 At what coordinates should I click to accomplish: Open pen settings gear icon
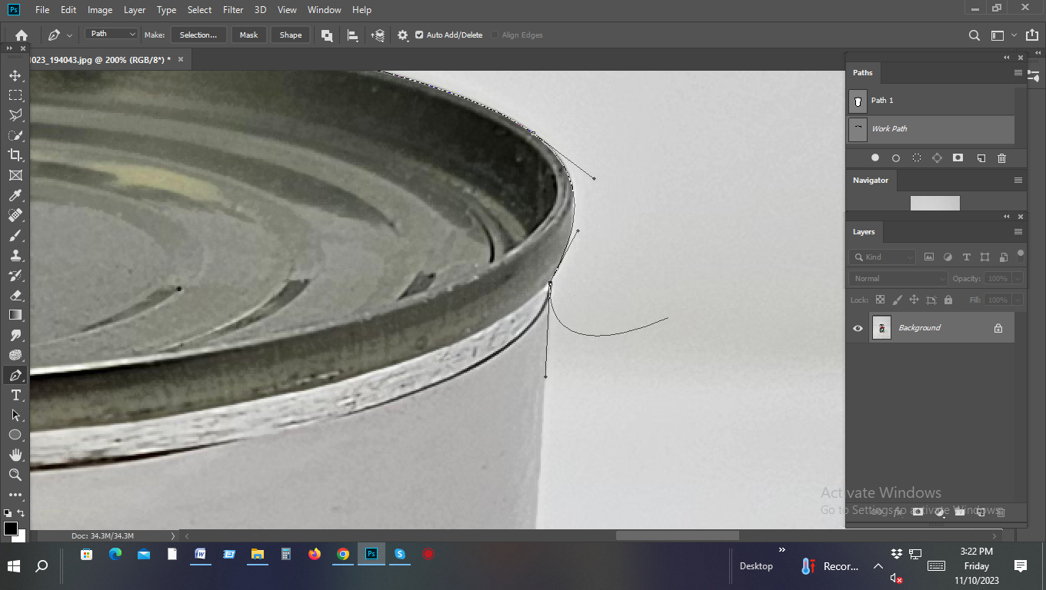coord(402,35)
